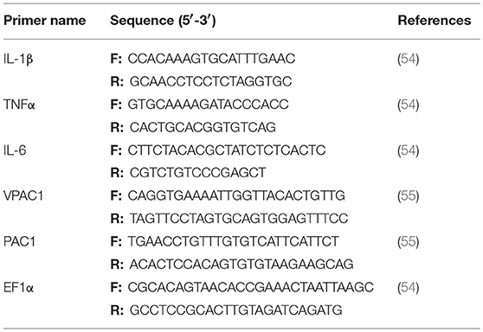Select the EF1α primer name cell
Viewport: 483px width, 332px height.
(18, 287)
